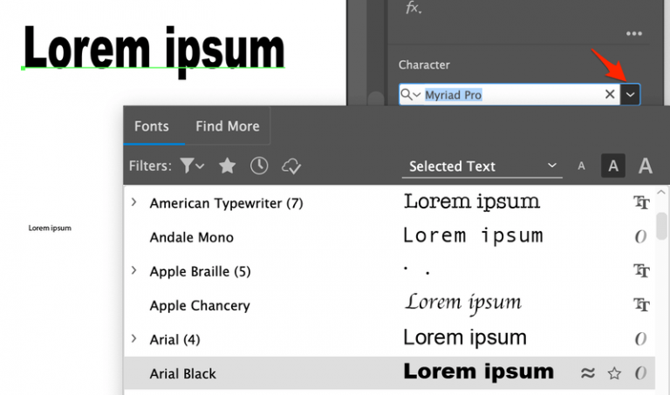Image resolution: width=670 pixels, height=395 pixels.
Task: Click the font list scroll up arrow
Action: click(661, 192)
